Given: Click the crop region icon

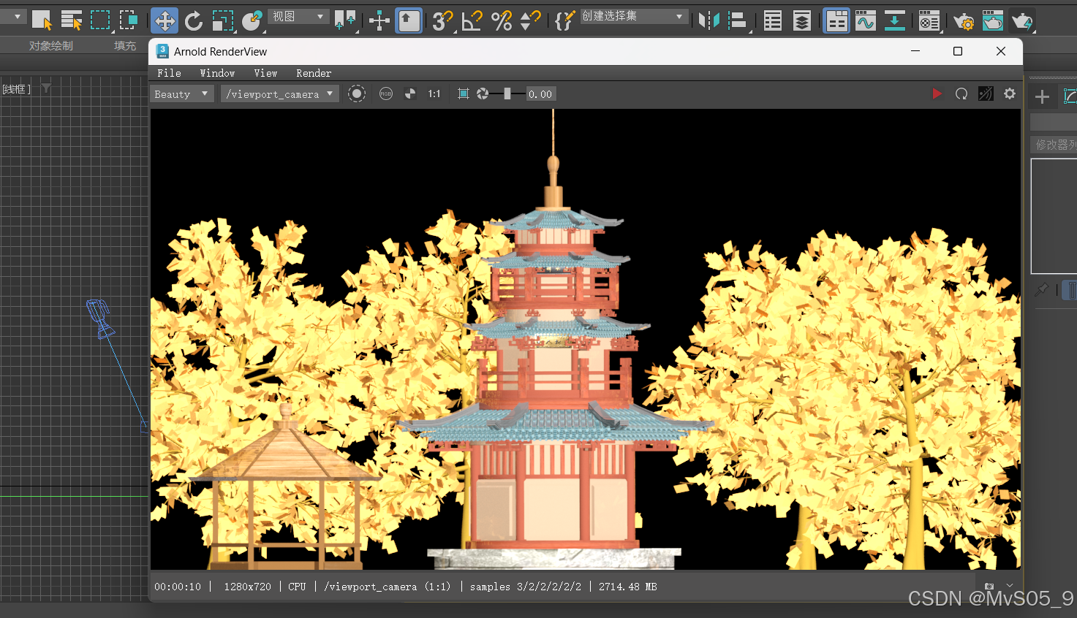Looking at the screenshot, I should pyautogui.click(x=463, y=94).
